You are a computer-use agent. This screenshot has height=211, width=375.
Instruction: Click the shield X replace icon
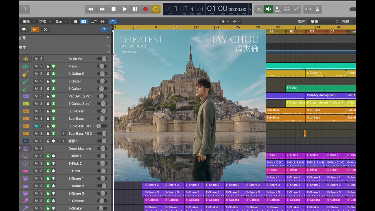pyautogui.click(x=259, y=9)
